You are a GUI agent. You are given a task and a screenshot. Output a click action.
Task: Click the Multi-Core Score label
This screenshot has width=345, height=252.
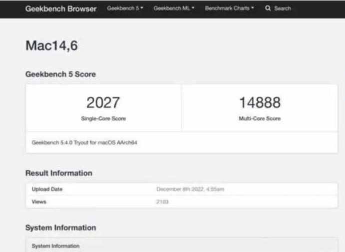pyautogui.click(x=260, y=119)
